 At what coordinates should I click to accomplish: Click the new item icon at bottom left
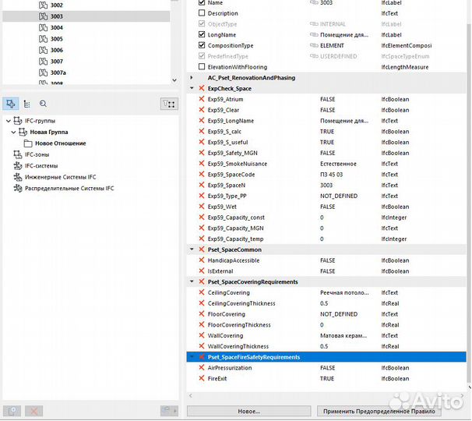click(x=12, y=410)
